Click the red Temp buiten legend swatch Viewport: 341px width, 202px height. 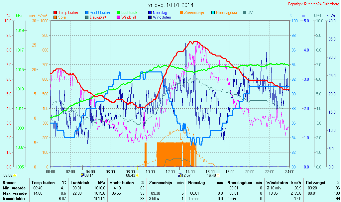point(55,13)
